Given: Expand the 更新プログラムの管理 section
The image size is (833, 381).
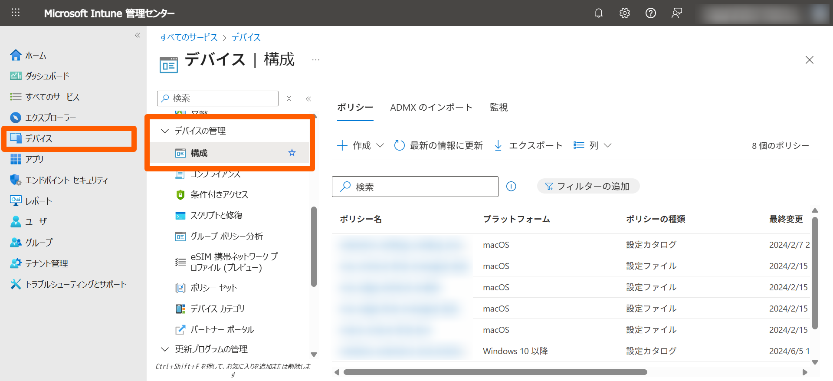Looking at the screenshot, I should tap(165, 349).
